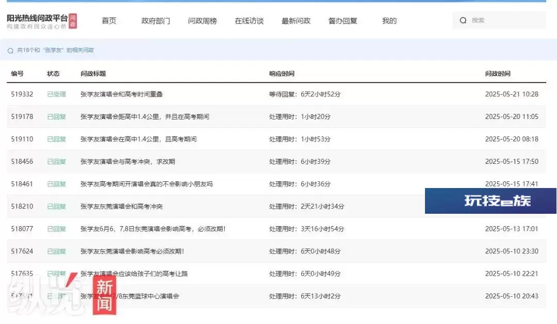Focus the 搜索 search input field
The height and width of the screenshot is (324, 557).
499,20
